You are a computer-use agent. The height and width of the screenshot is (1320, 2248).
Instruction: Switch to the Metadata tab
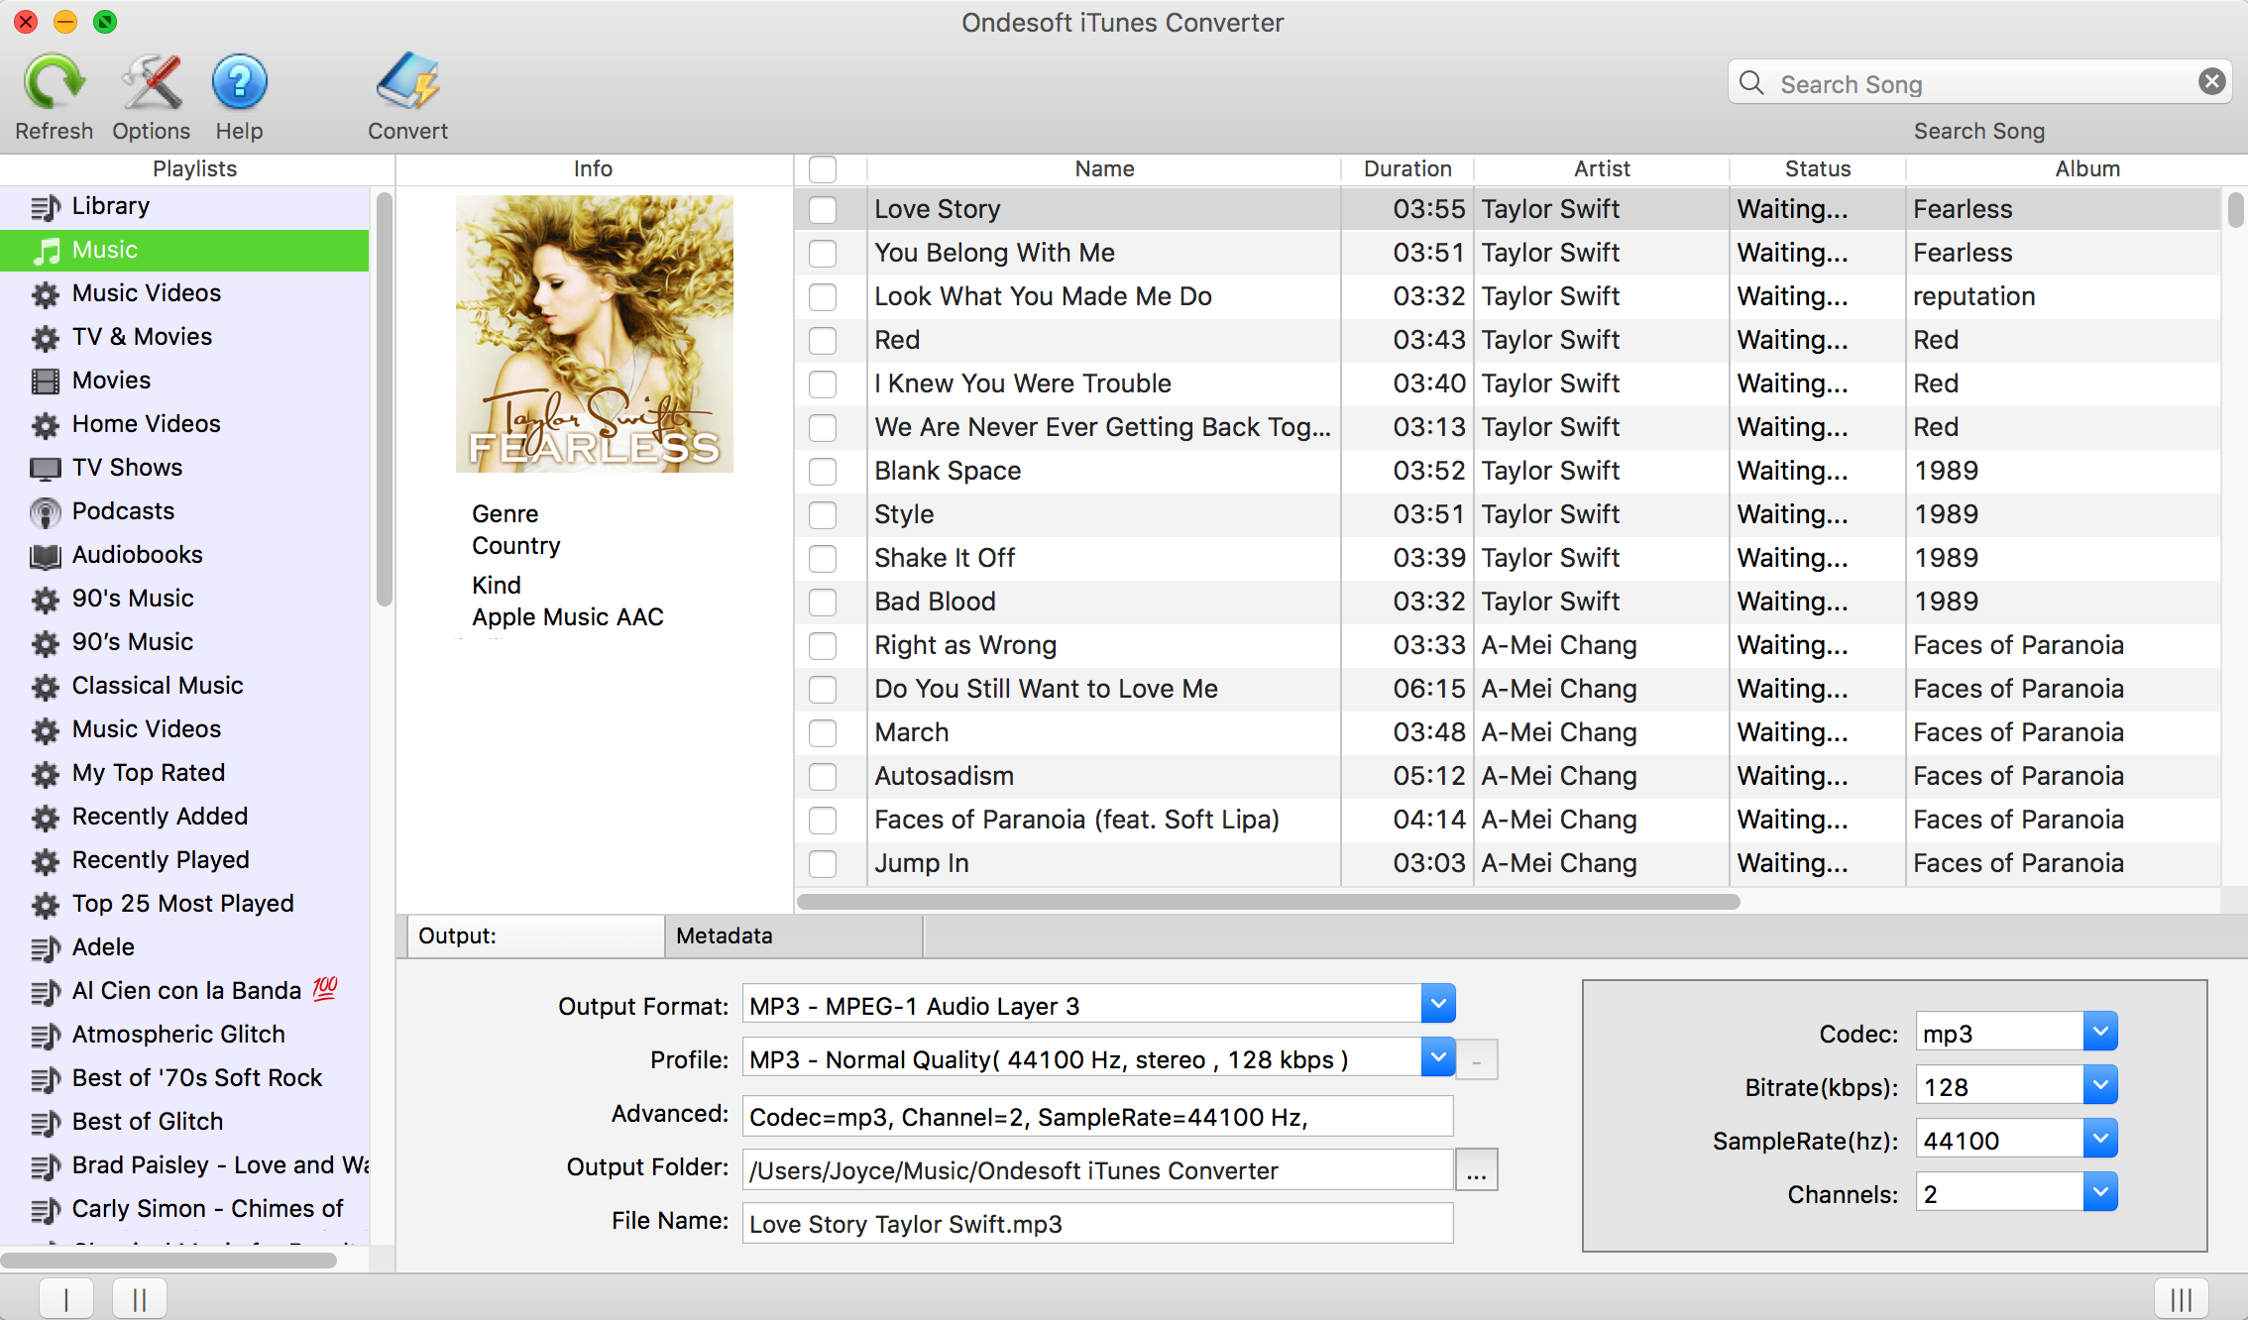pyautogui.click(x=725, y=935)
